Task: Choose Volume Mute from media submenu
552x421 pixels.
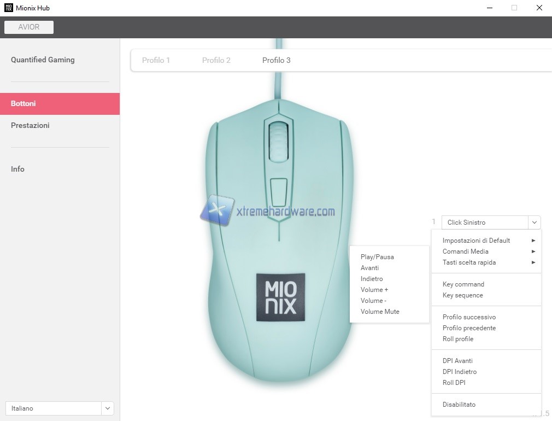Action: click(x=380, y=312)
